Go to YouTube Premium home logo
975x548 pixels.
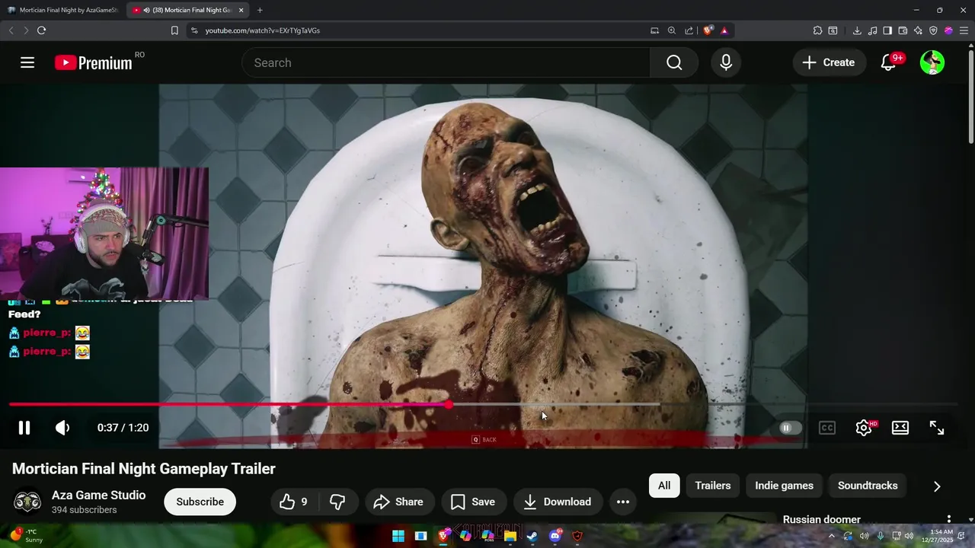click(94, 63)
